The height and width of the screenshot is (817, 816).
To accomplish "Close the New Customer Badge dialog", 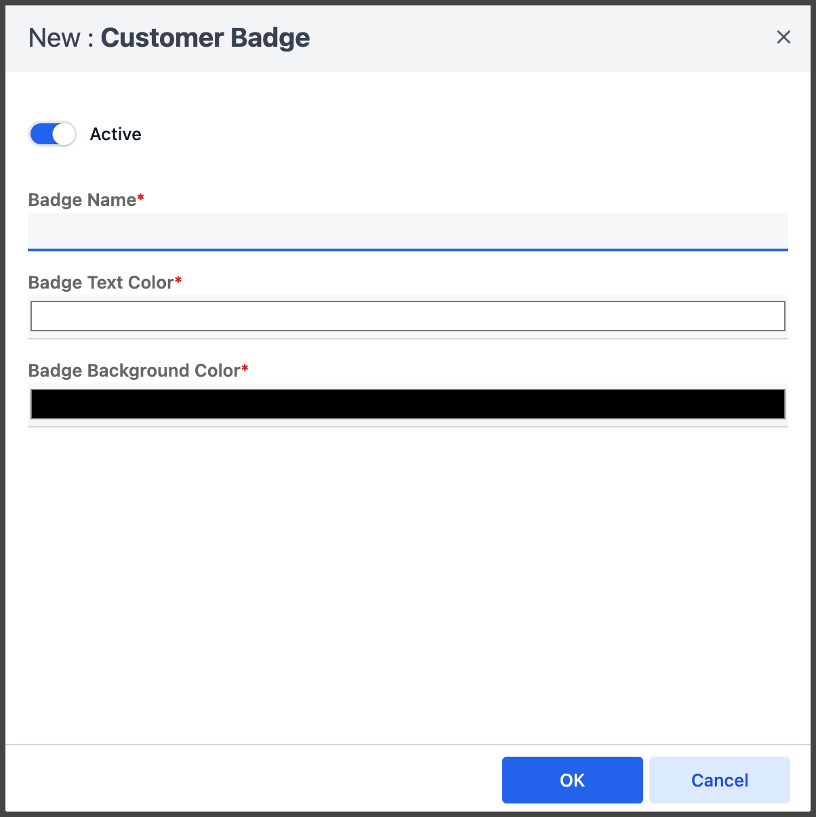I will 783,37.
